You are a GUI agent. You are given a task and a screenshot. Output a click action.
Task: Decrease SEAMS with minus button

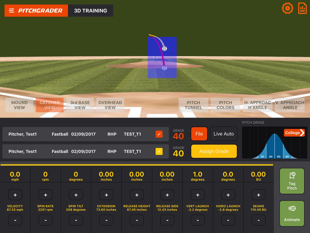[259, 220]
